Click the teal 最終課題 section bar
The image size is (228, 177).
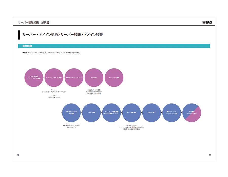(114, 46)
